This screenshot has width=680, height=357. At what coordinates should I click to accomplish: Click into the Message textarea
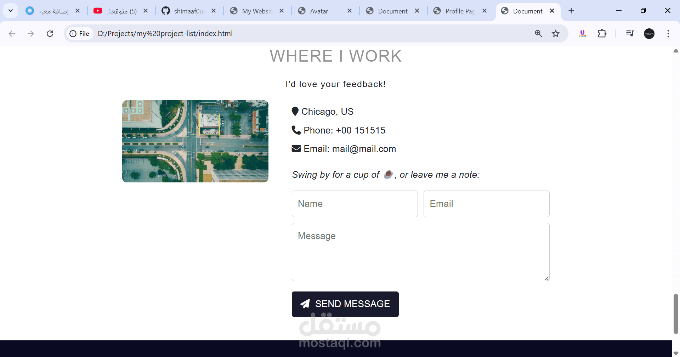tap(420, 252)
